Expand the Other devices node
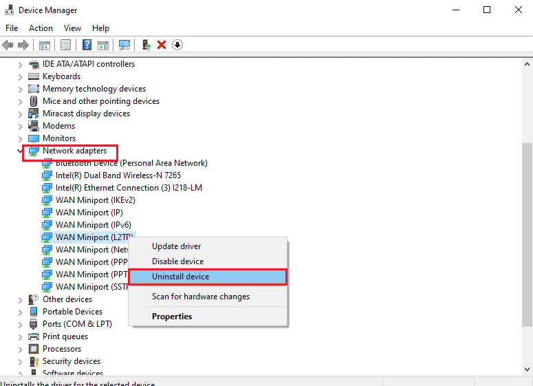This screenshot has width=533, height=386. (20, 299)
